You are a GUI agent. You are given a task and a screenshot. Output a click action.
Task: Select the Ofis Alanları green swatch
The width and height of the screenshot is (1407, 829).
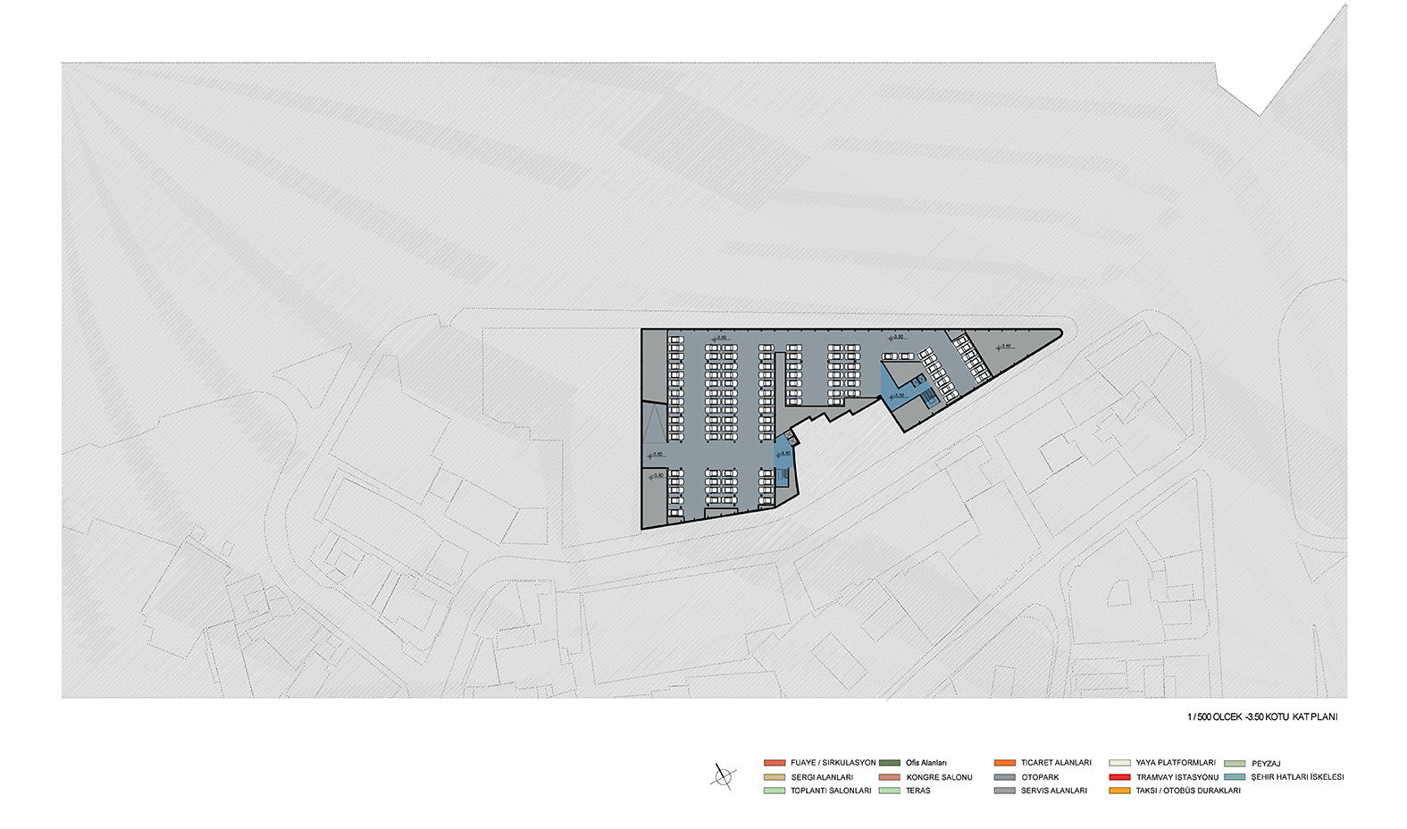click(x=890, y=763)
